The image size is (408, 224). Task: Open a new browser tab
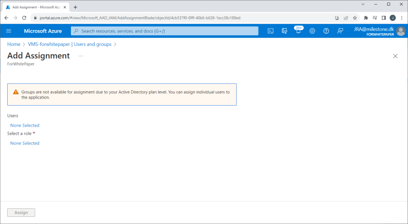(x=75, y=7)
